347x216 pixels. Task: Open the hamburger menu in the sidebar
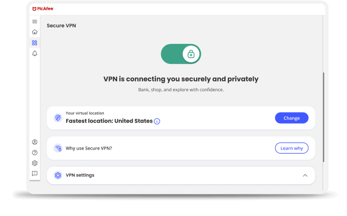tap(35, 22)
